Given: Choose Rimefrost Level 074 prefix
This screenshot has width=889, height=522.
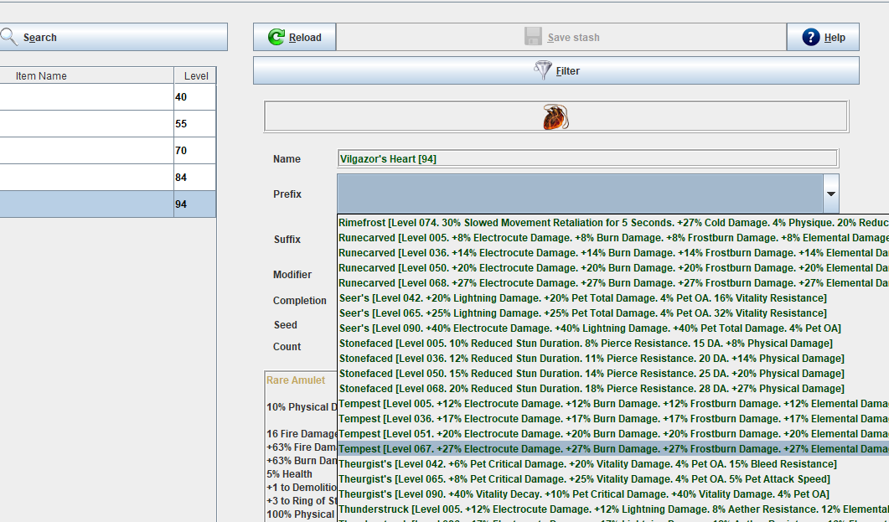Looking at the screenshot, I should [x=612, y=223].
